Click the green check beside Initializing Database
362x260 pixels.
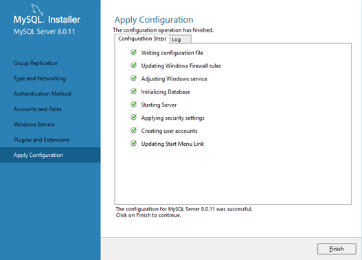pos(134,91)
